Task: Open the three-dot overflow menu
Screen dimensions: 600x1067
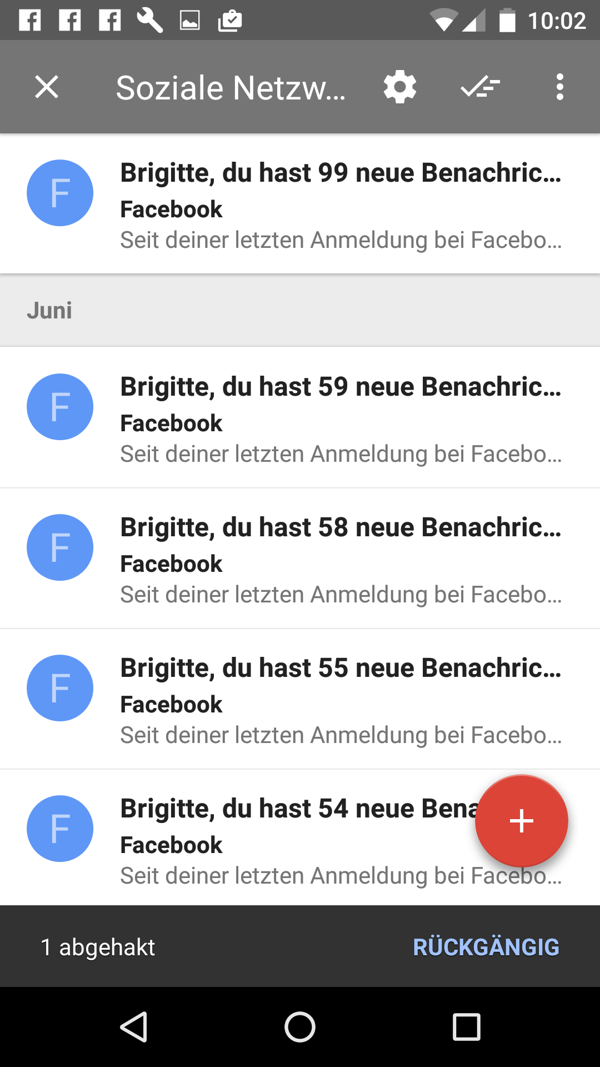Action: 560,87
